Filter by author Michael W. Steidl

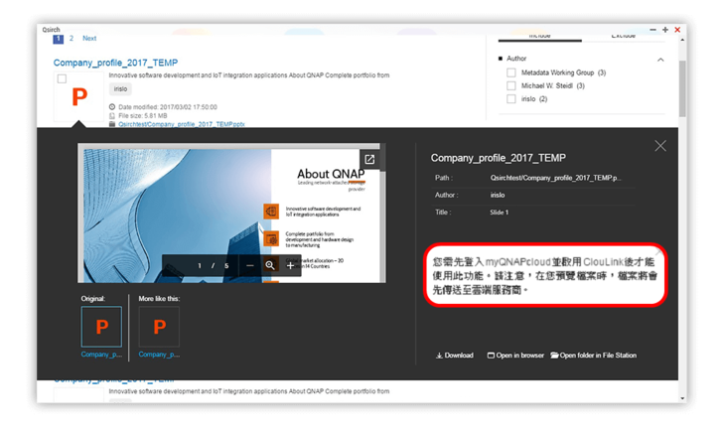click(510, 85)
